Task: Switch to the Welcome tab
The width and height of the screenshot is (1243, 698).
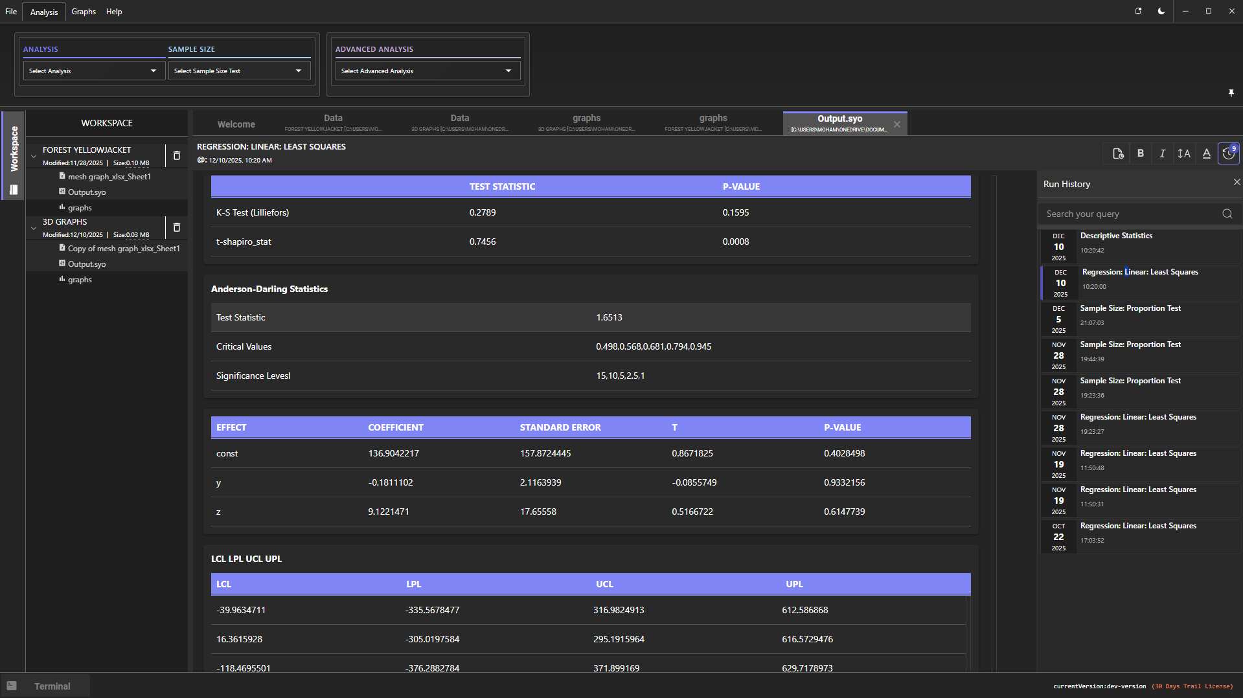Action: (x=236, y=124)
